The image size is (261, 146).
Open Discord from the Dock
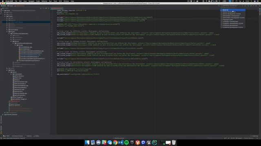coord(98,142)
